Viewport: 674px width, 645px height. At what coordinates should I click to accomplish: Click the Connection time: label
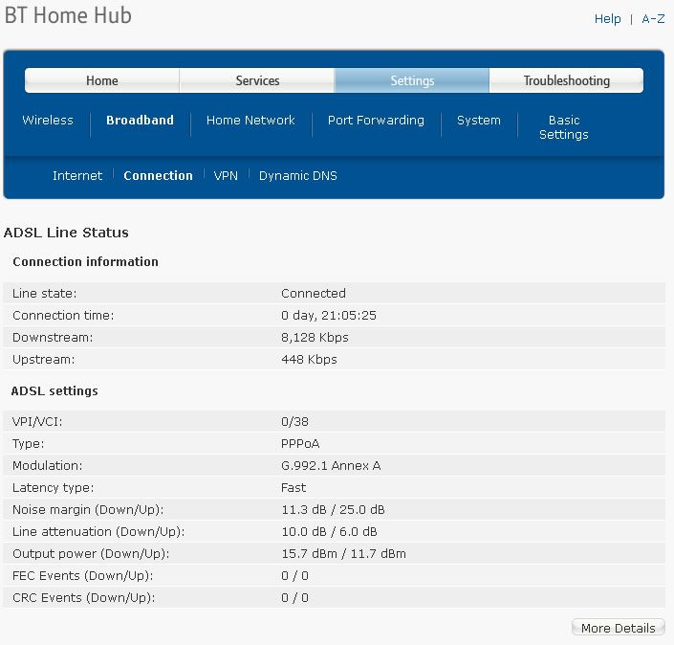[63, 316]
